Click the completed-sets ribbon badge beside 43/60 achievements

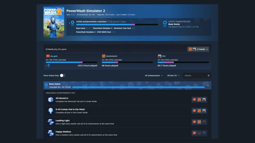click(x=73, y=23)
